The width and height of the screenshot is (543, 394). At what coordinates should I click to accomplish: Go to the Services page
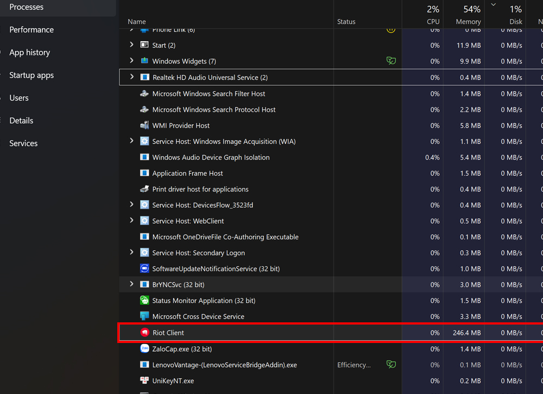click(23, 143)
